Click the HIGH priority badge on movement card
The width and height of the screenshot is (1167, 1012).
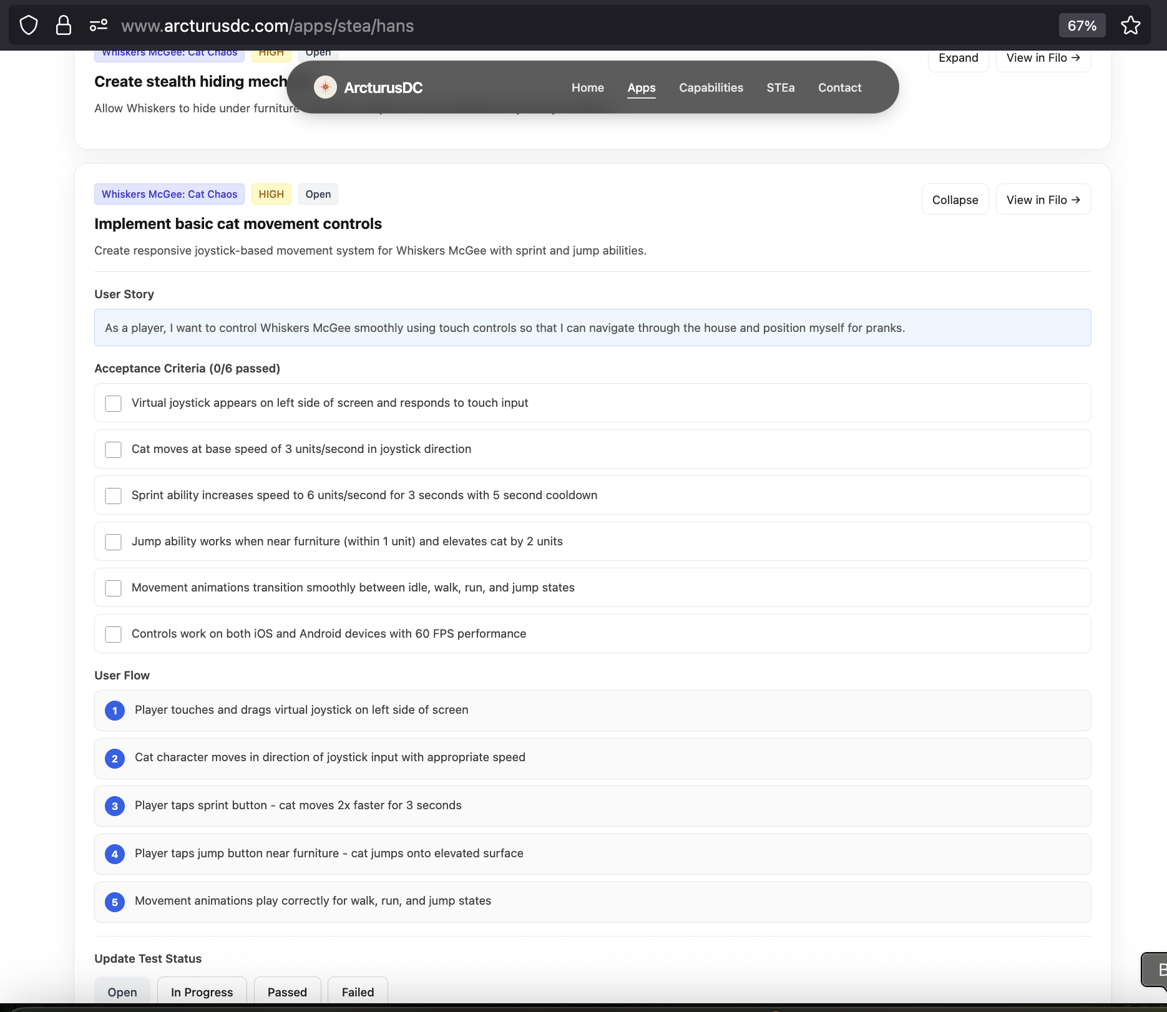271,194
